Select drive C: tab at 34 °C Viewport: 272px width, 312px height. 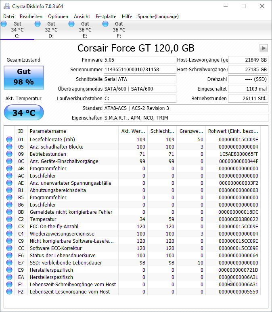click(x=17, y=30)
